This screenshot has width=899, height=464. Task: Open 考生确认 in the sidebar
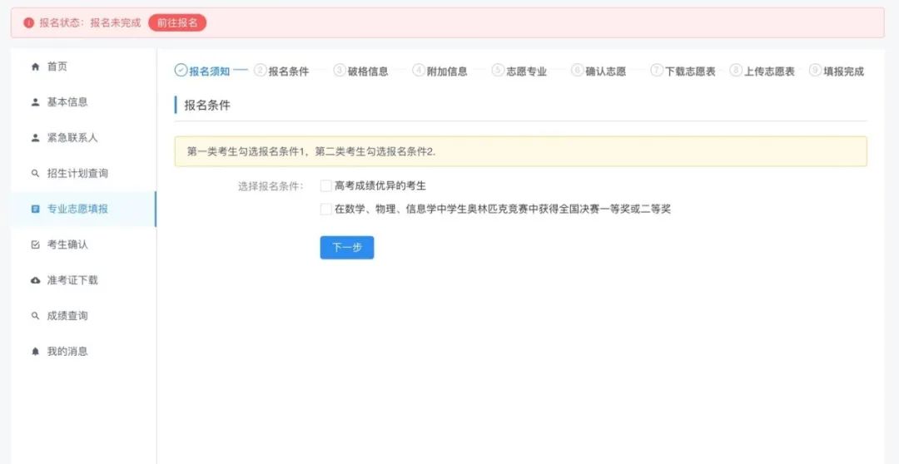point(83,244)
